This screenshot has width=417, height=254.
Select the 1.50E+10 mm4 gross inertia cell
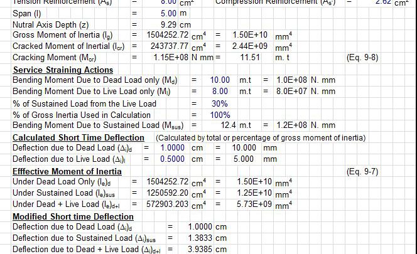pyautogui.click(x=250, y=34)
